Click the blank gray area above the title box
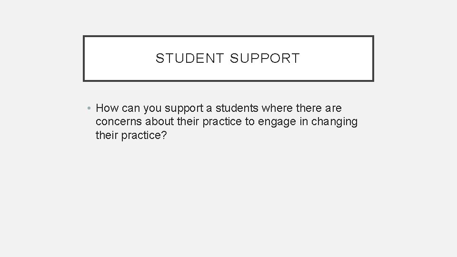This screenshot has width=457, height=257. point(228,18)
